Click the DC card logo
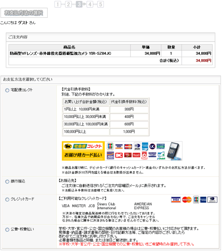The height and width of the screenshot is (251, 222). 119,155
